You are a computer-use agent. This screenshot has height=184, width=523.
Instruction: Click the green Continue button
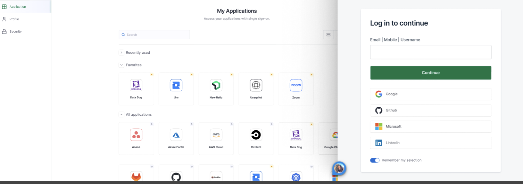point(430,73)
